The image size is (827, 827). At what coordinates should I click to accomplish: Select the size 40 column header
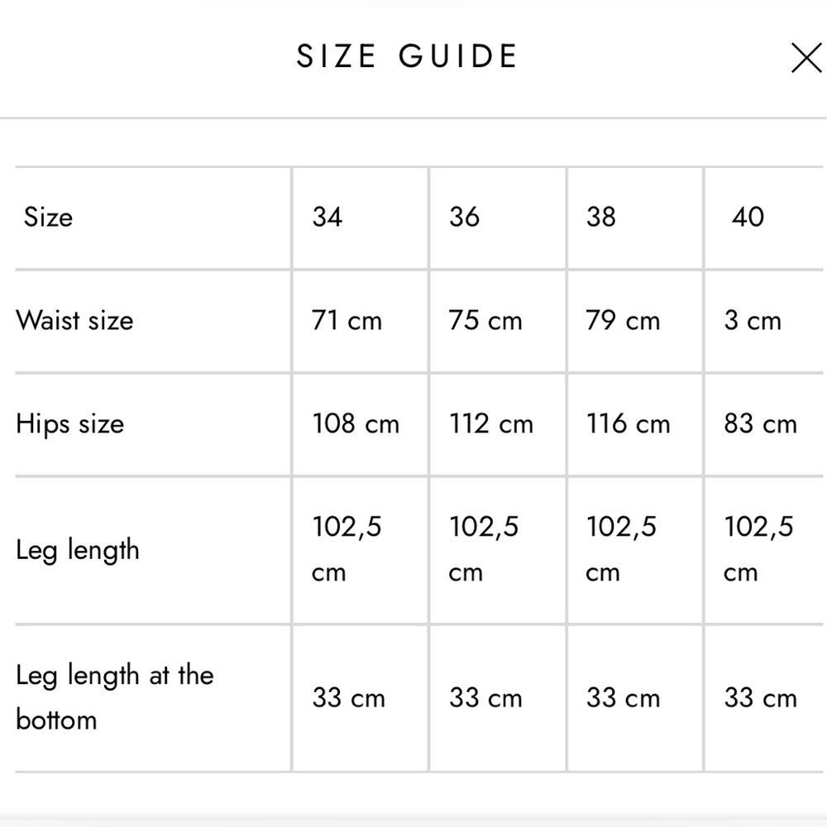[748, 218]
